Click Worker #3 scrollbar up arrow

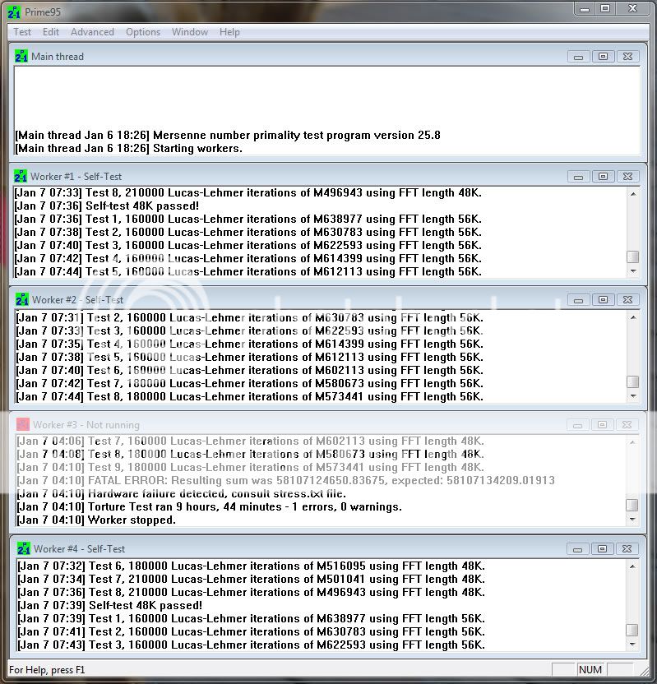pos(632,442)
